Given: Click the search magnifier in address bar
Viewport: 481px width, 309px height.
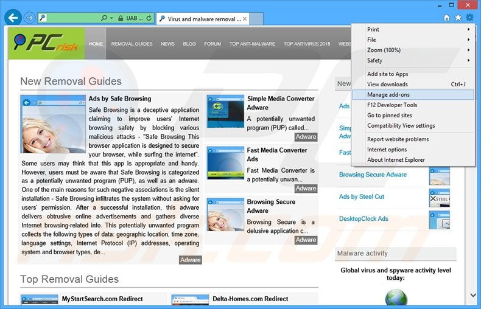Looking at the screenshot, I should pyautogui.click(x=104, y=18).
